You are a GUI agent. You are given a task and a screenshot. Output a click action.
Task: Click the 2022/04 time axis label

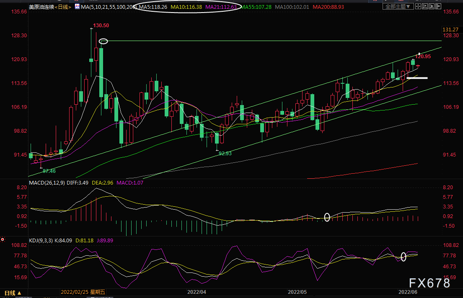(197, 292)
